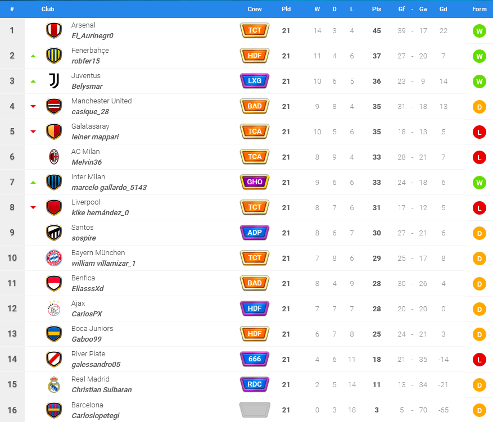Open the Barcelona club crest
This screenshot has width=493, height=422.
(54, 410)
